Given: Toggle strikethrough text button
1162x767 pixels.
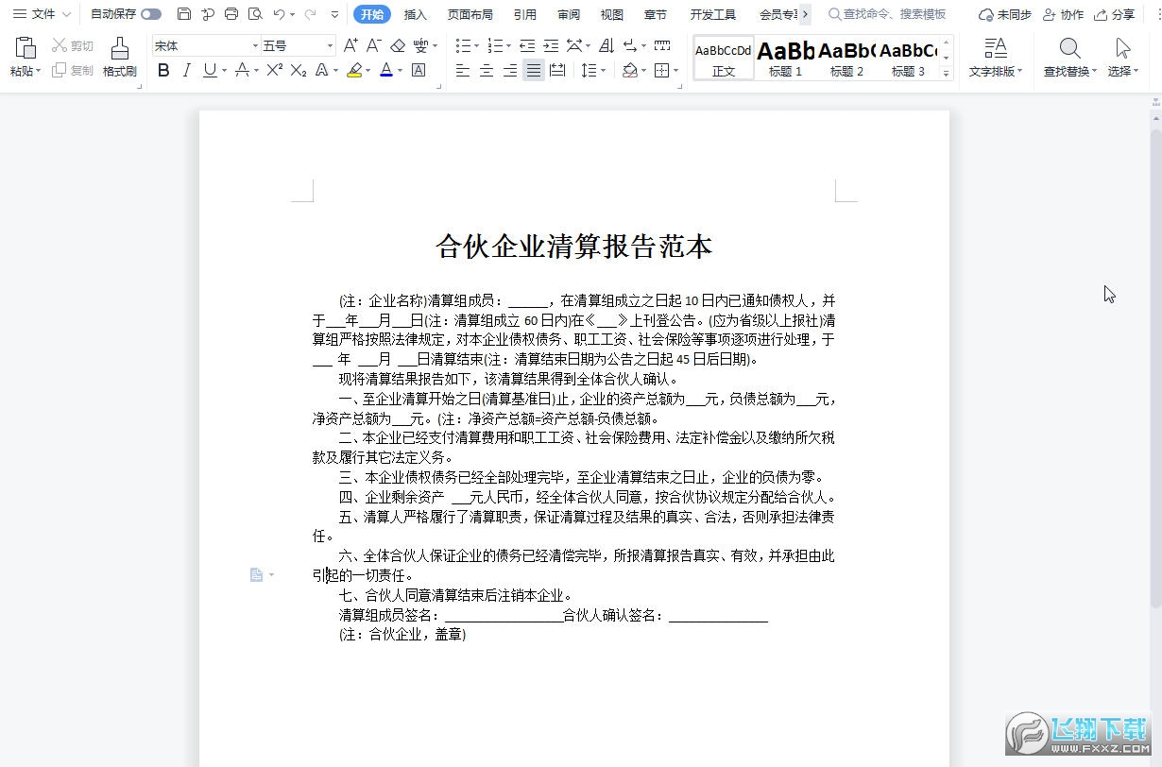Looking at the screenshot, I should coord(242,71).
